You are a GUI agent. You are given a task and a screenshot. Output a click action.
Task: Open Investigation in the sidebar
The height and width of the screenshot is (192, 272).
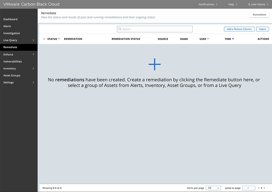coord(12,33)
